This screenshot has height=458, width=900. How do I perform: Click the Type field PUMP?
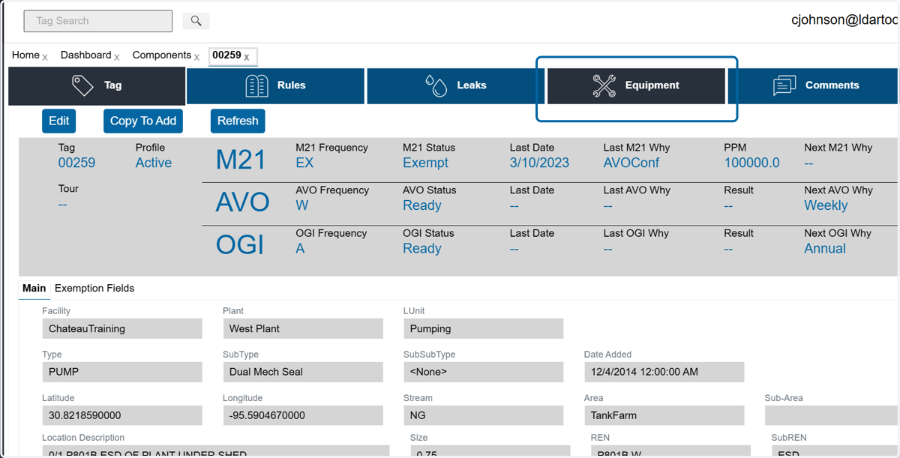point(122,372)
